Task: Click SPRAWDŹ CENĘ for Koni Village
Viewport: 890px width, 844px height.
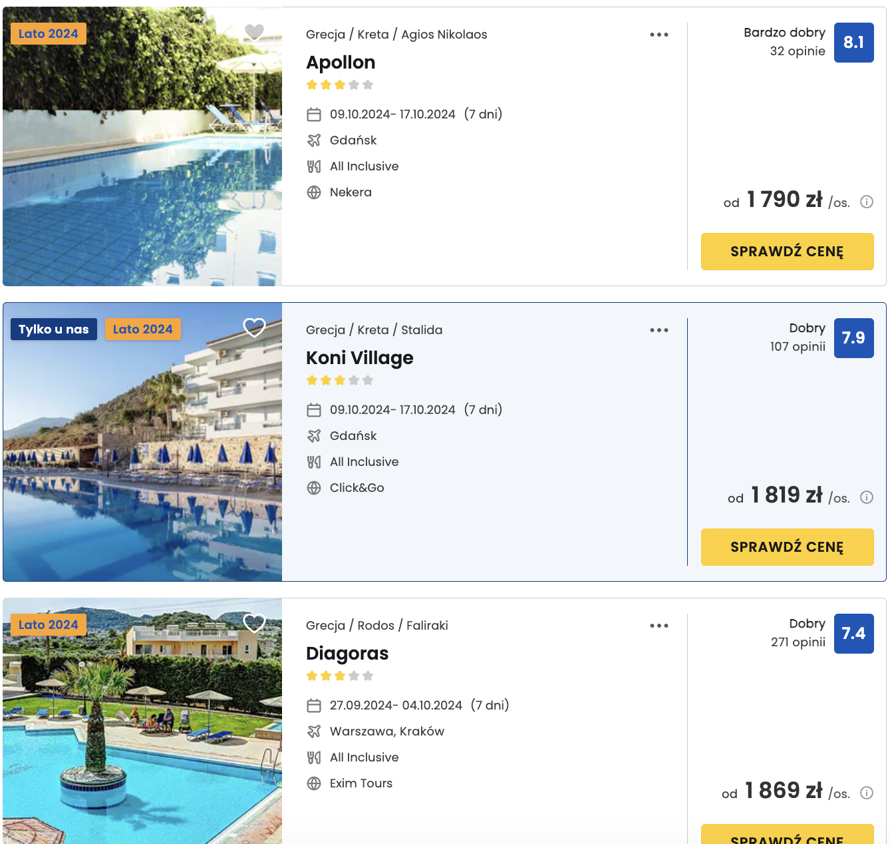Action: pos(788,547)
